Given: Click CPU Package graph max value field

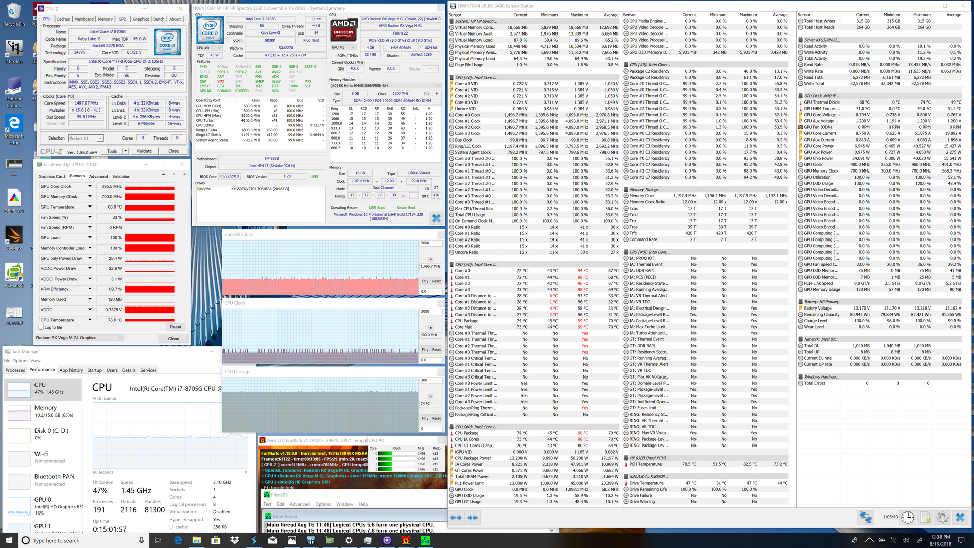Looking at the screenshot, I should click(x=430, y=380).
